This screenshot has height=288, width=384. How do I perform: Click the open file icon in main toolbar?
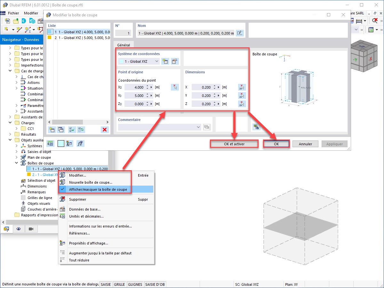[x=16, y=21]
